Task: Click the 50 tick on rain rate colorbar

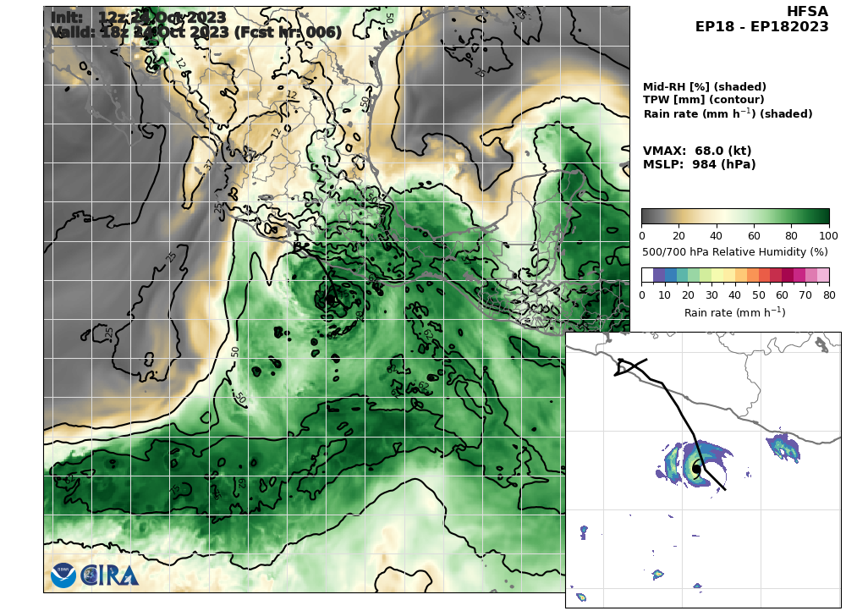Action: (x=759, y=295)
